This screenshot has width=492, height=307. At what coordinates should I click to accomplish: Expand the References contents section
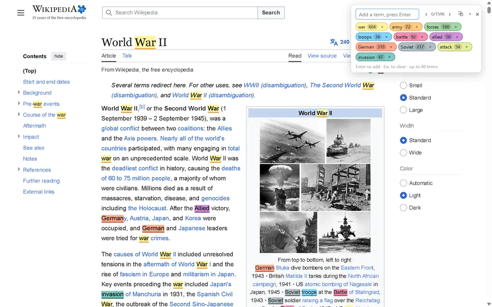click(x=19, y=169)
